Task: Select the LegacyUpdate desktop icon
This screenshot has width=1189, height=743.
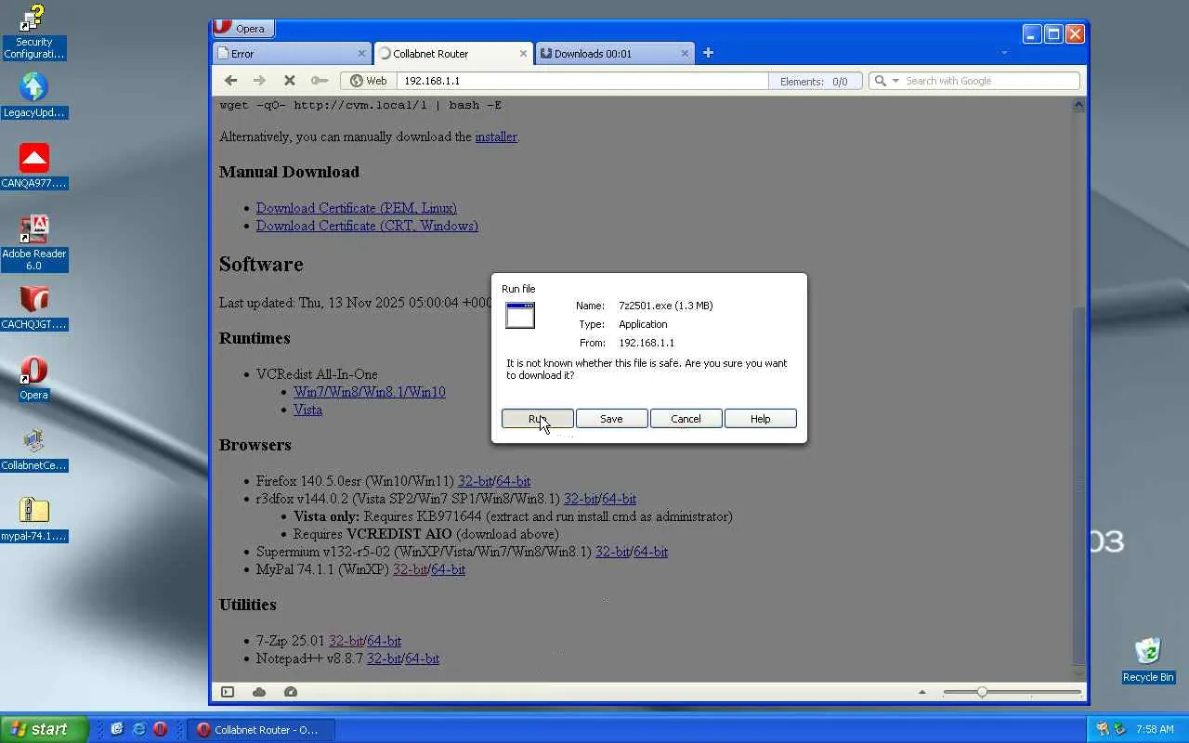Action: tap(33, 96)
